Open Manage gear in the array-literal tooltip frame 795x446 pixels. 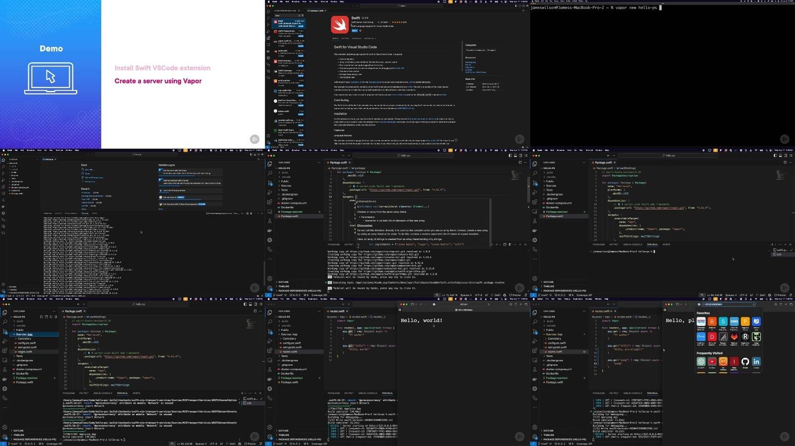coord(270,288)
